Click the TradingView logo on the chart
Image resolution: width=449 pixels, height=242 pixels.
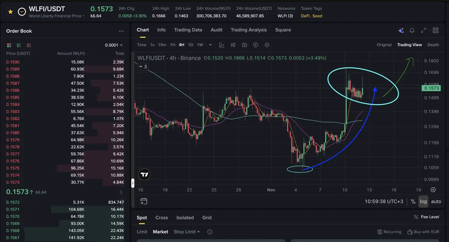(x=144, y=174)
